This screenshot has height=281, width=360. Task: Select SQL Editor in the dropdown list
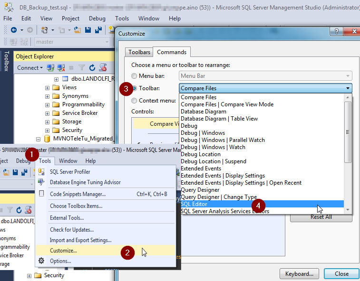click(x=262, y=204)
